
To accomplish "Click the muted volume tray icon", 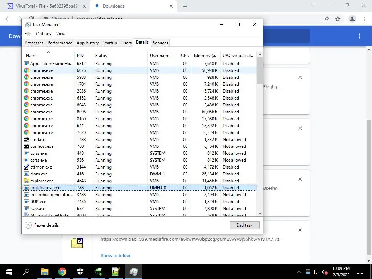I will [x=325, y=272].
